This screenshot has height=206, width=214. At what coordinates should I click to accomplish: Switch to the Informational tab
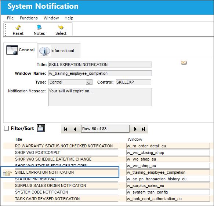[x=59, y=51]
